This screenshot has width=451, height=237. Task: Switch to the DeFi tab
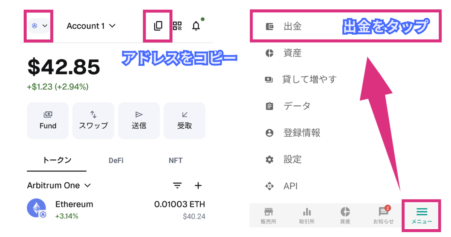(116, 161)
